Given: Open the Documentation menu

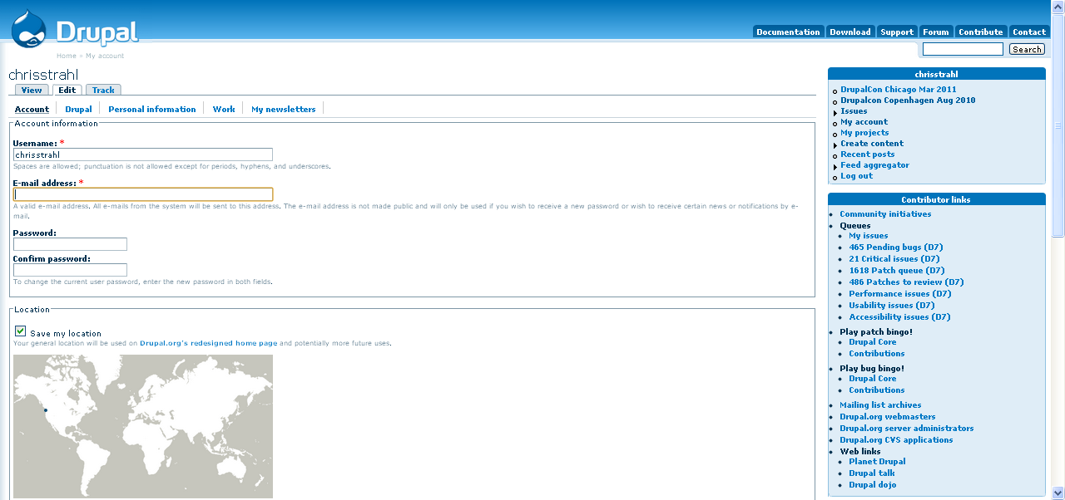Looking at the screenshot, I should [x=788, y=32].
